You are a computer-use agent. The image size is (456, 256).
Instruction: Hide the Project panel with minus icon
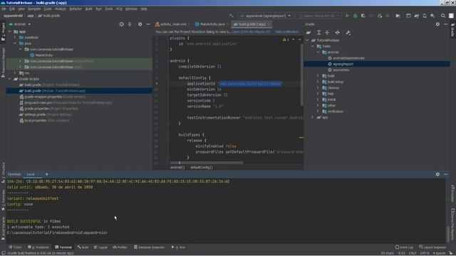pyautogui.click(x=148, y=24)
